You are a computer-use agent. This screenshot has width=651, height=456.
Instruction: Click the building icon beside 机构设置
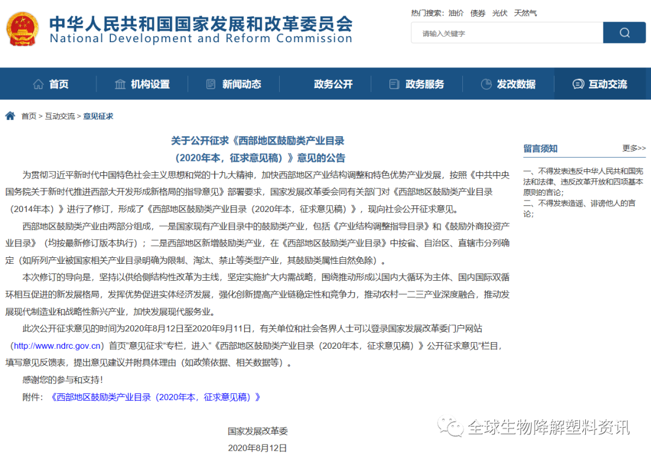(x=121, y=84)
